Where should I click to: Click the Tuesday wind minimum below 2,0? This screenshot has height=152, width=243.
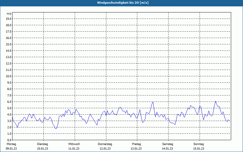[56, 128]
